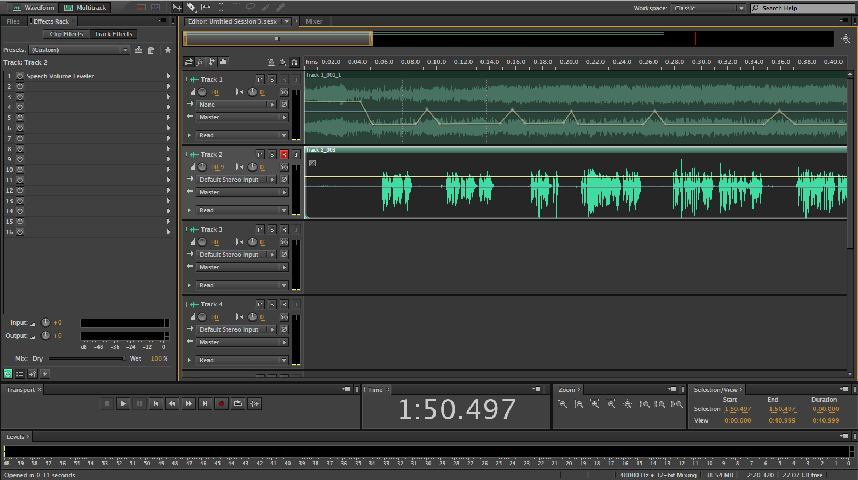Arm Track 4 for record
This screenshot has height=480, width=858.
point(284,304)
